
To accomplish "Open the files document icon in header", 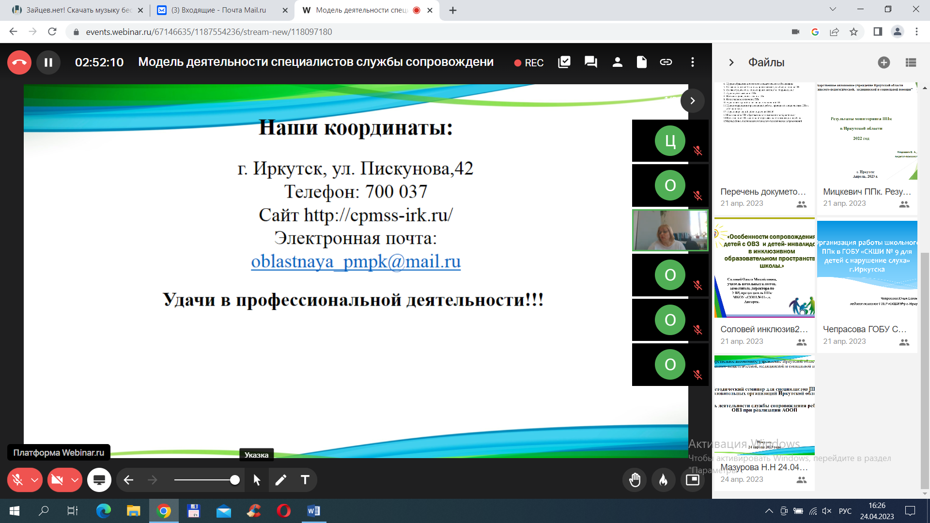I will click(x=642, y=62).
